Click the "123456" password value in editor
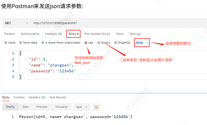Image resolution: width=207 pixels, height=125 pixels. [66, 71]
